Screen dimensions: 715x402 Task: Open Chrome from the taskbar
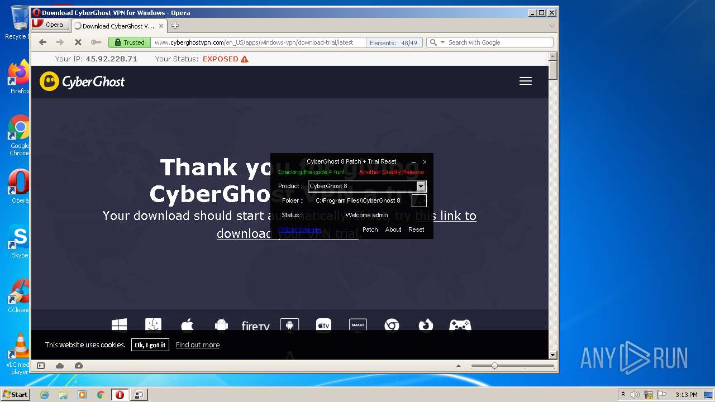[x=101, y=395]
